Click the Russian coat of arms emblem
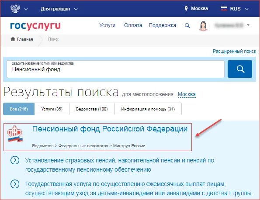 coord(15,9)
